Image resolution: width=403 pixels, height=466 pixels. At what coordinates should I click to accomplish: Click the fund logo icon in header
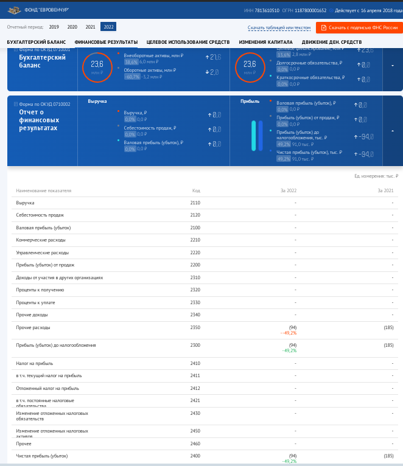click(x=13, y=10)
